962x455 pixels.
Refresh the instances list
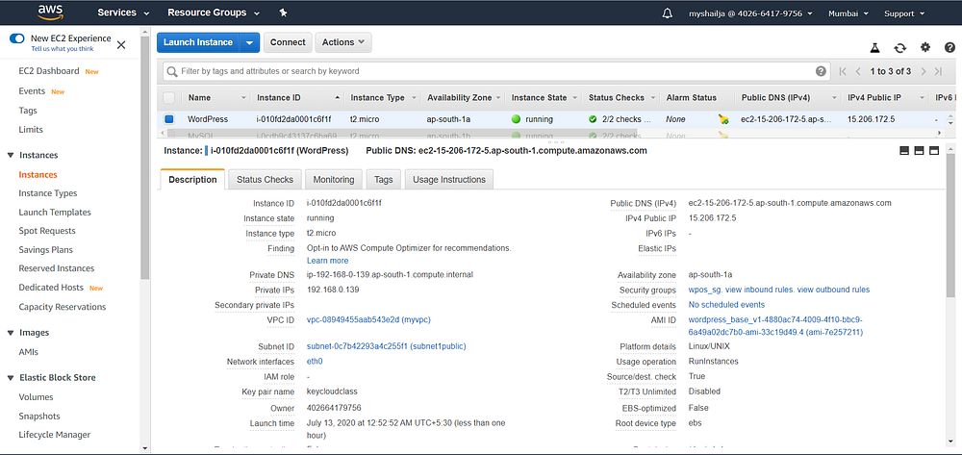pyautogui.click(x=900, y=48)
